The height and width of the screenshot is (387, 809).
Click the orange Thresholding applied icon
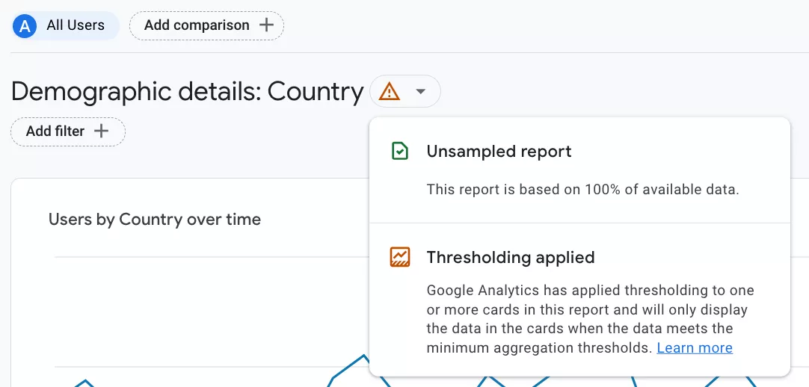coord(400,256)
